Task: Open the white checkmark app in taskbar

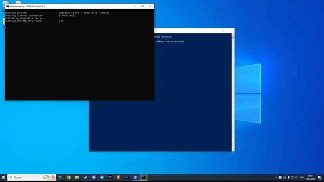Action: [x=85, y=177]
